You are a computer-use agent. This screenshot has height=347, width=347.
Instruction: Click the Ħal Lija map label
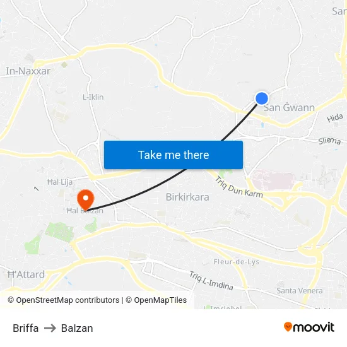(x=60, y=182)
